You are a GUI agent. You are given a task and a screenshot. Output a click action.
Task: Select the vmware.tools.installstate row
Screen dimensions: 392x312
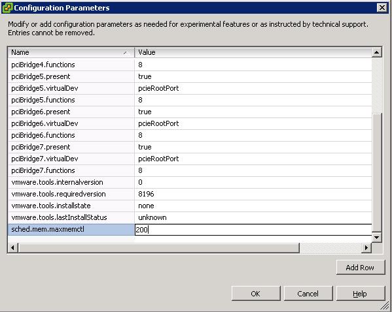coord(190,206)
